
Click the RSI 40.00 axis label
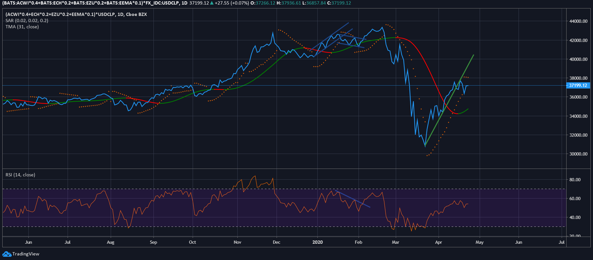coord(575,217)
